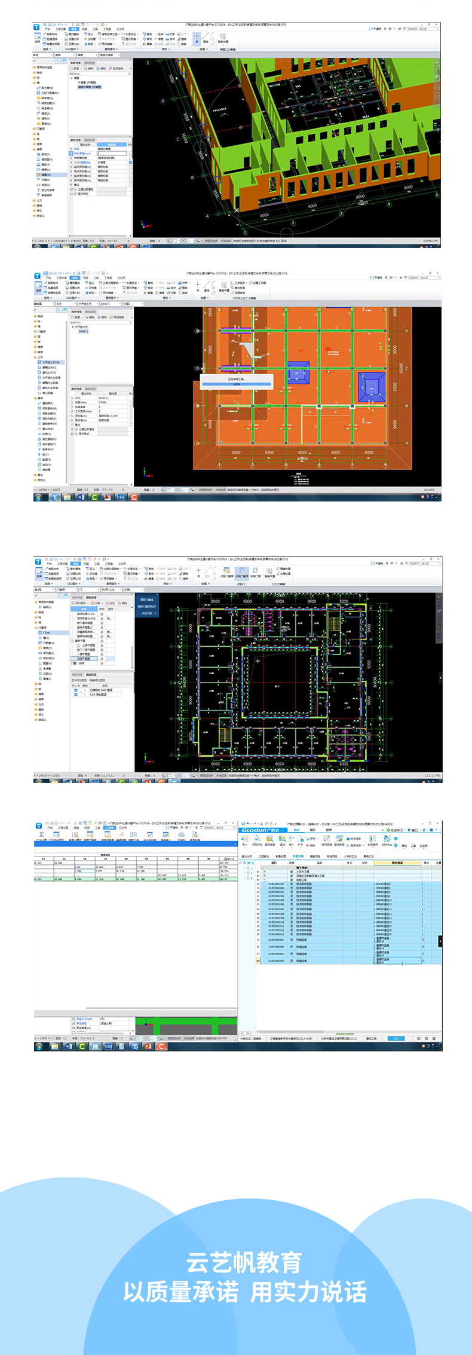Click 定位 in the CAD floor plan drawing manager

(x=111, y=603)
